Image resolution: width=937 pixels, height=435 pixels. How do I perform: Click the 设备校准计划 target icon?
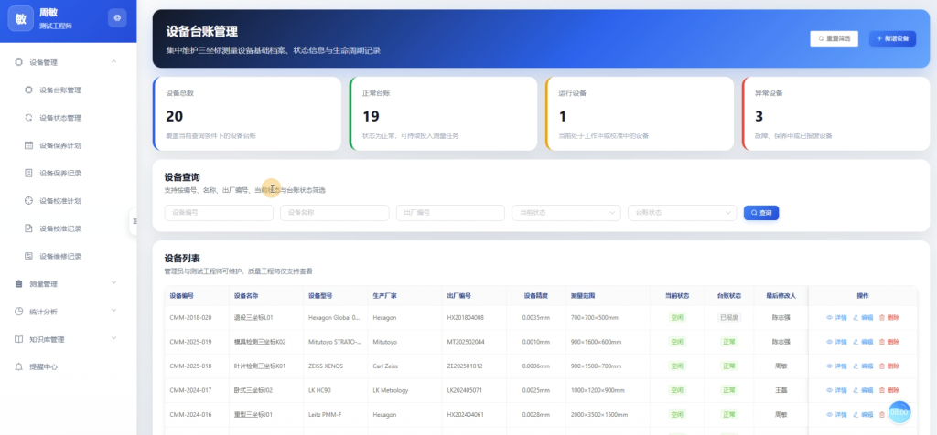(28, 200)
